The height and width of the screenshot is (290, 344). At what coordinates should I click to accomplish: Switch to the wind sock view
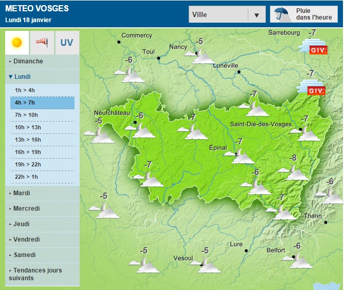pos(42,42)
